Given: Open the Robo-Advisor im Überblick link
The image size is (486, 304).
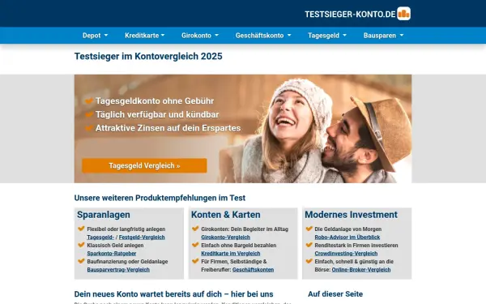Looking at the screenshot, I should (347, 238).
